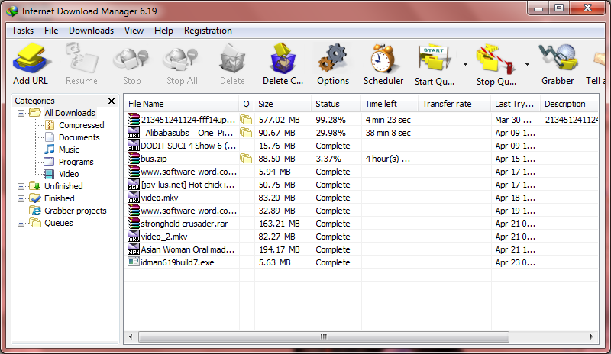The width and height of the screenshot is (611, 354).
Task: Collapse the All Downloads tree node
Action: tap(21, 113)
